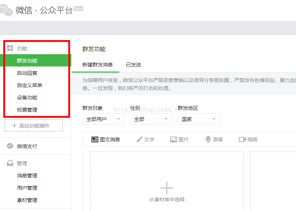Open 微信支付 in the sidebar

tap(27, 146)
